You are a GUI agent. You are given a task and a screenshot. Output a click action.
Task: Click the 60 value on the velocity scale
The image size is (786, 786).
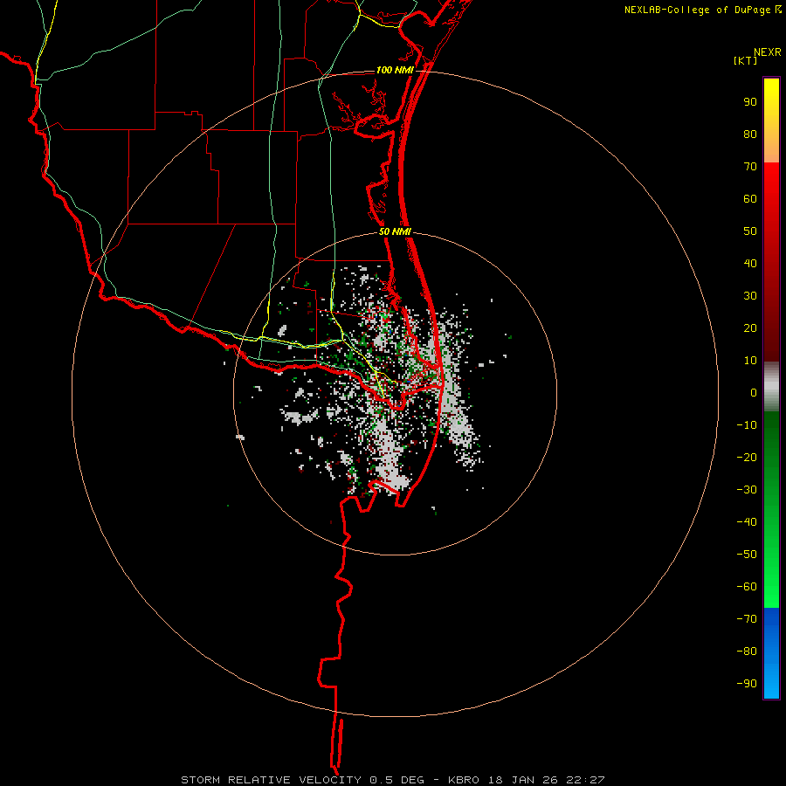(750, 199)
